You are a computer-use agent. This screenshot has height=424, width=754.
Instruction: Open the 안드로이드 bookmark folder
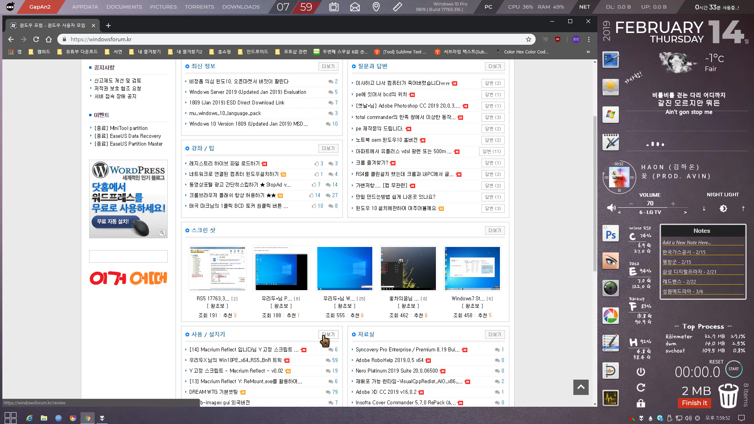tap(253, 52)
